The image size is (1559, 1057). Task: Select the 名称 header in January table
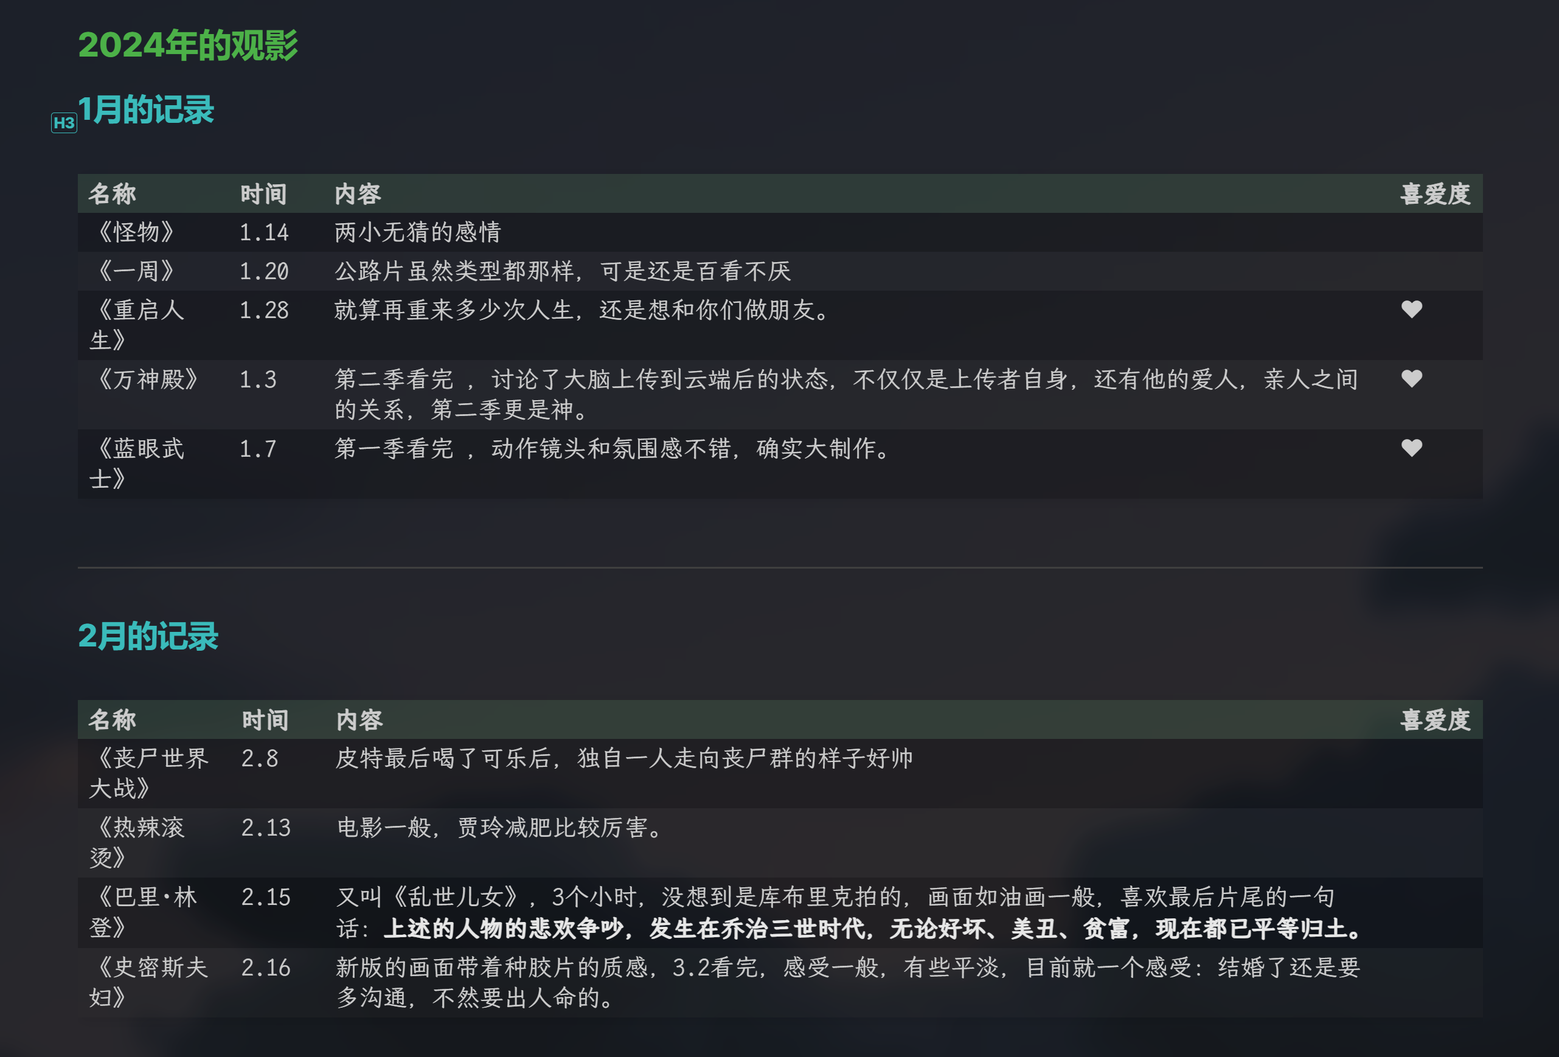tap(113, 195)
